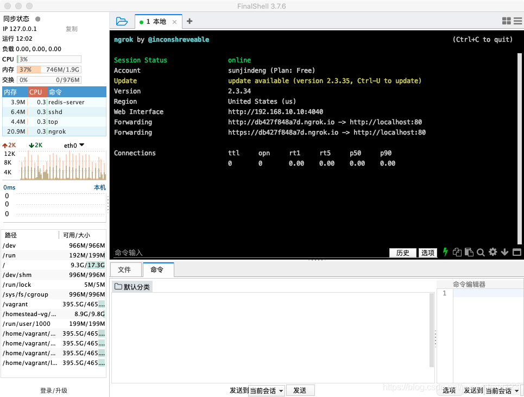This screenshot has height=397, width=524.
Task: Open terminal settings gear icon
Action: point(493,252)
